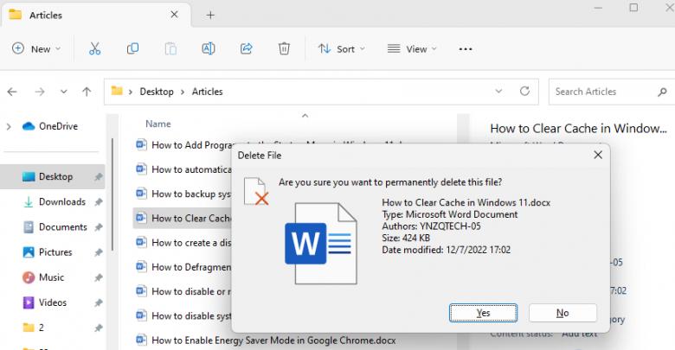Viewport: 675px width, 350px height.
Task: Select Videos in navigation pane
Action: pos(44,302)
